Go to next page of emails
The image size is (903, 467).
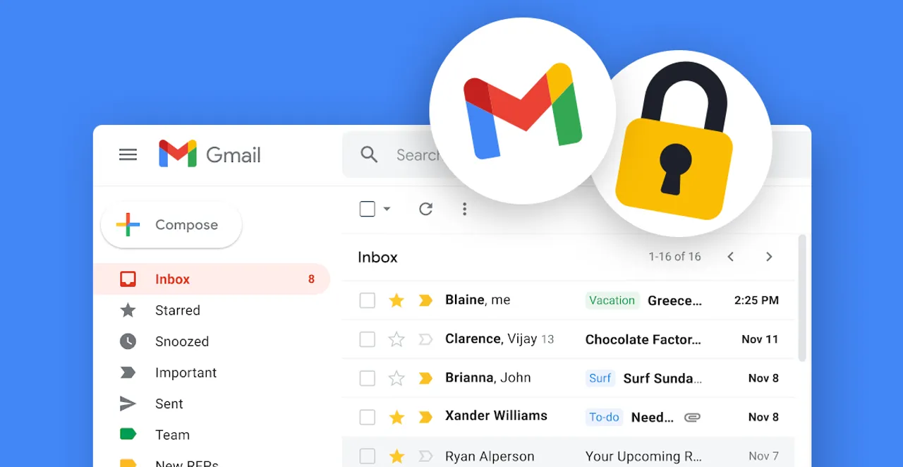[x=769, y=257]
